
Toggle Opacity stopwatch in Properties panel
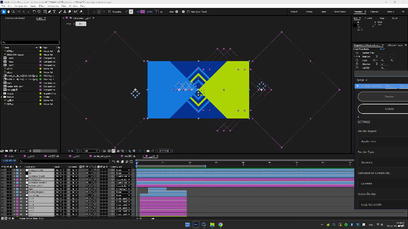click(x=357, y=68)
